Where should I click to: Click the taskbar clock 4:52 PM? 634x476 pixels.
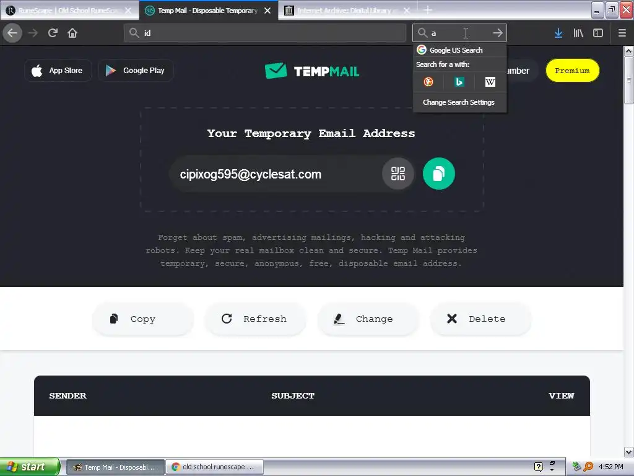tap(611, 467)
